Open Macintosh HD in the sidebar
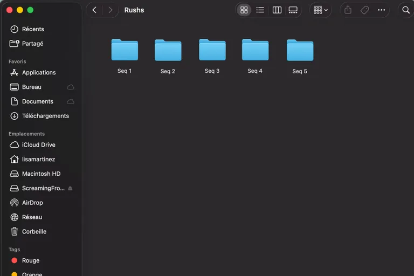The height and width of the screenshot is (276, 414). pos(42,174)
